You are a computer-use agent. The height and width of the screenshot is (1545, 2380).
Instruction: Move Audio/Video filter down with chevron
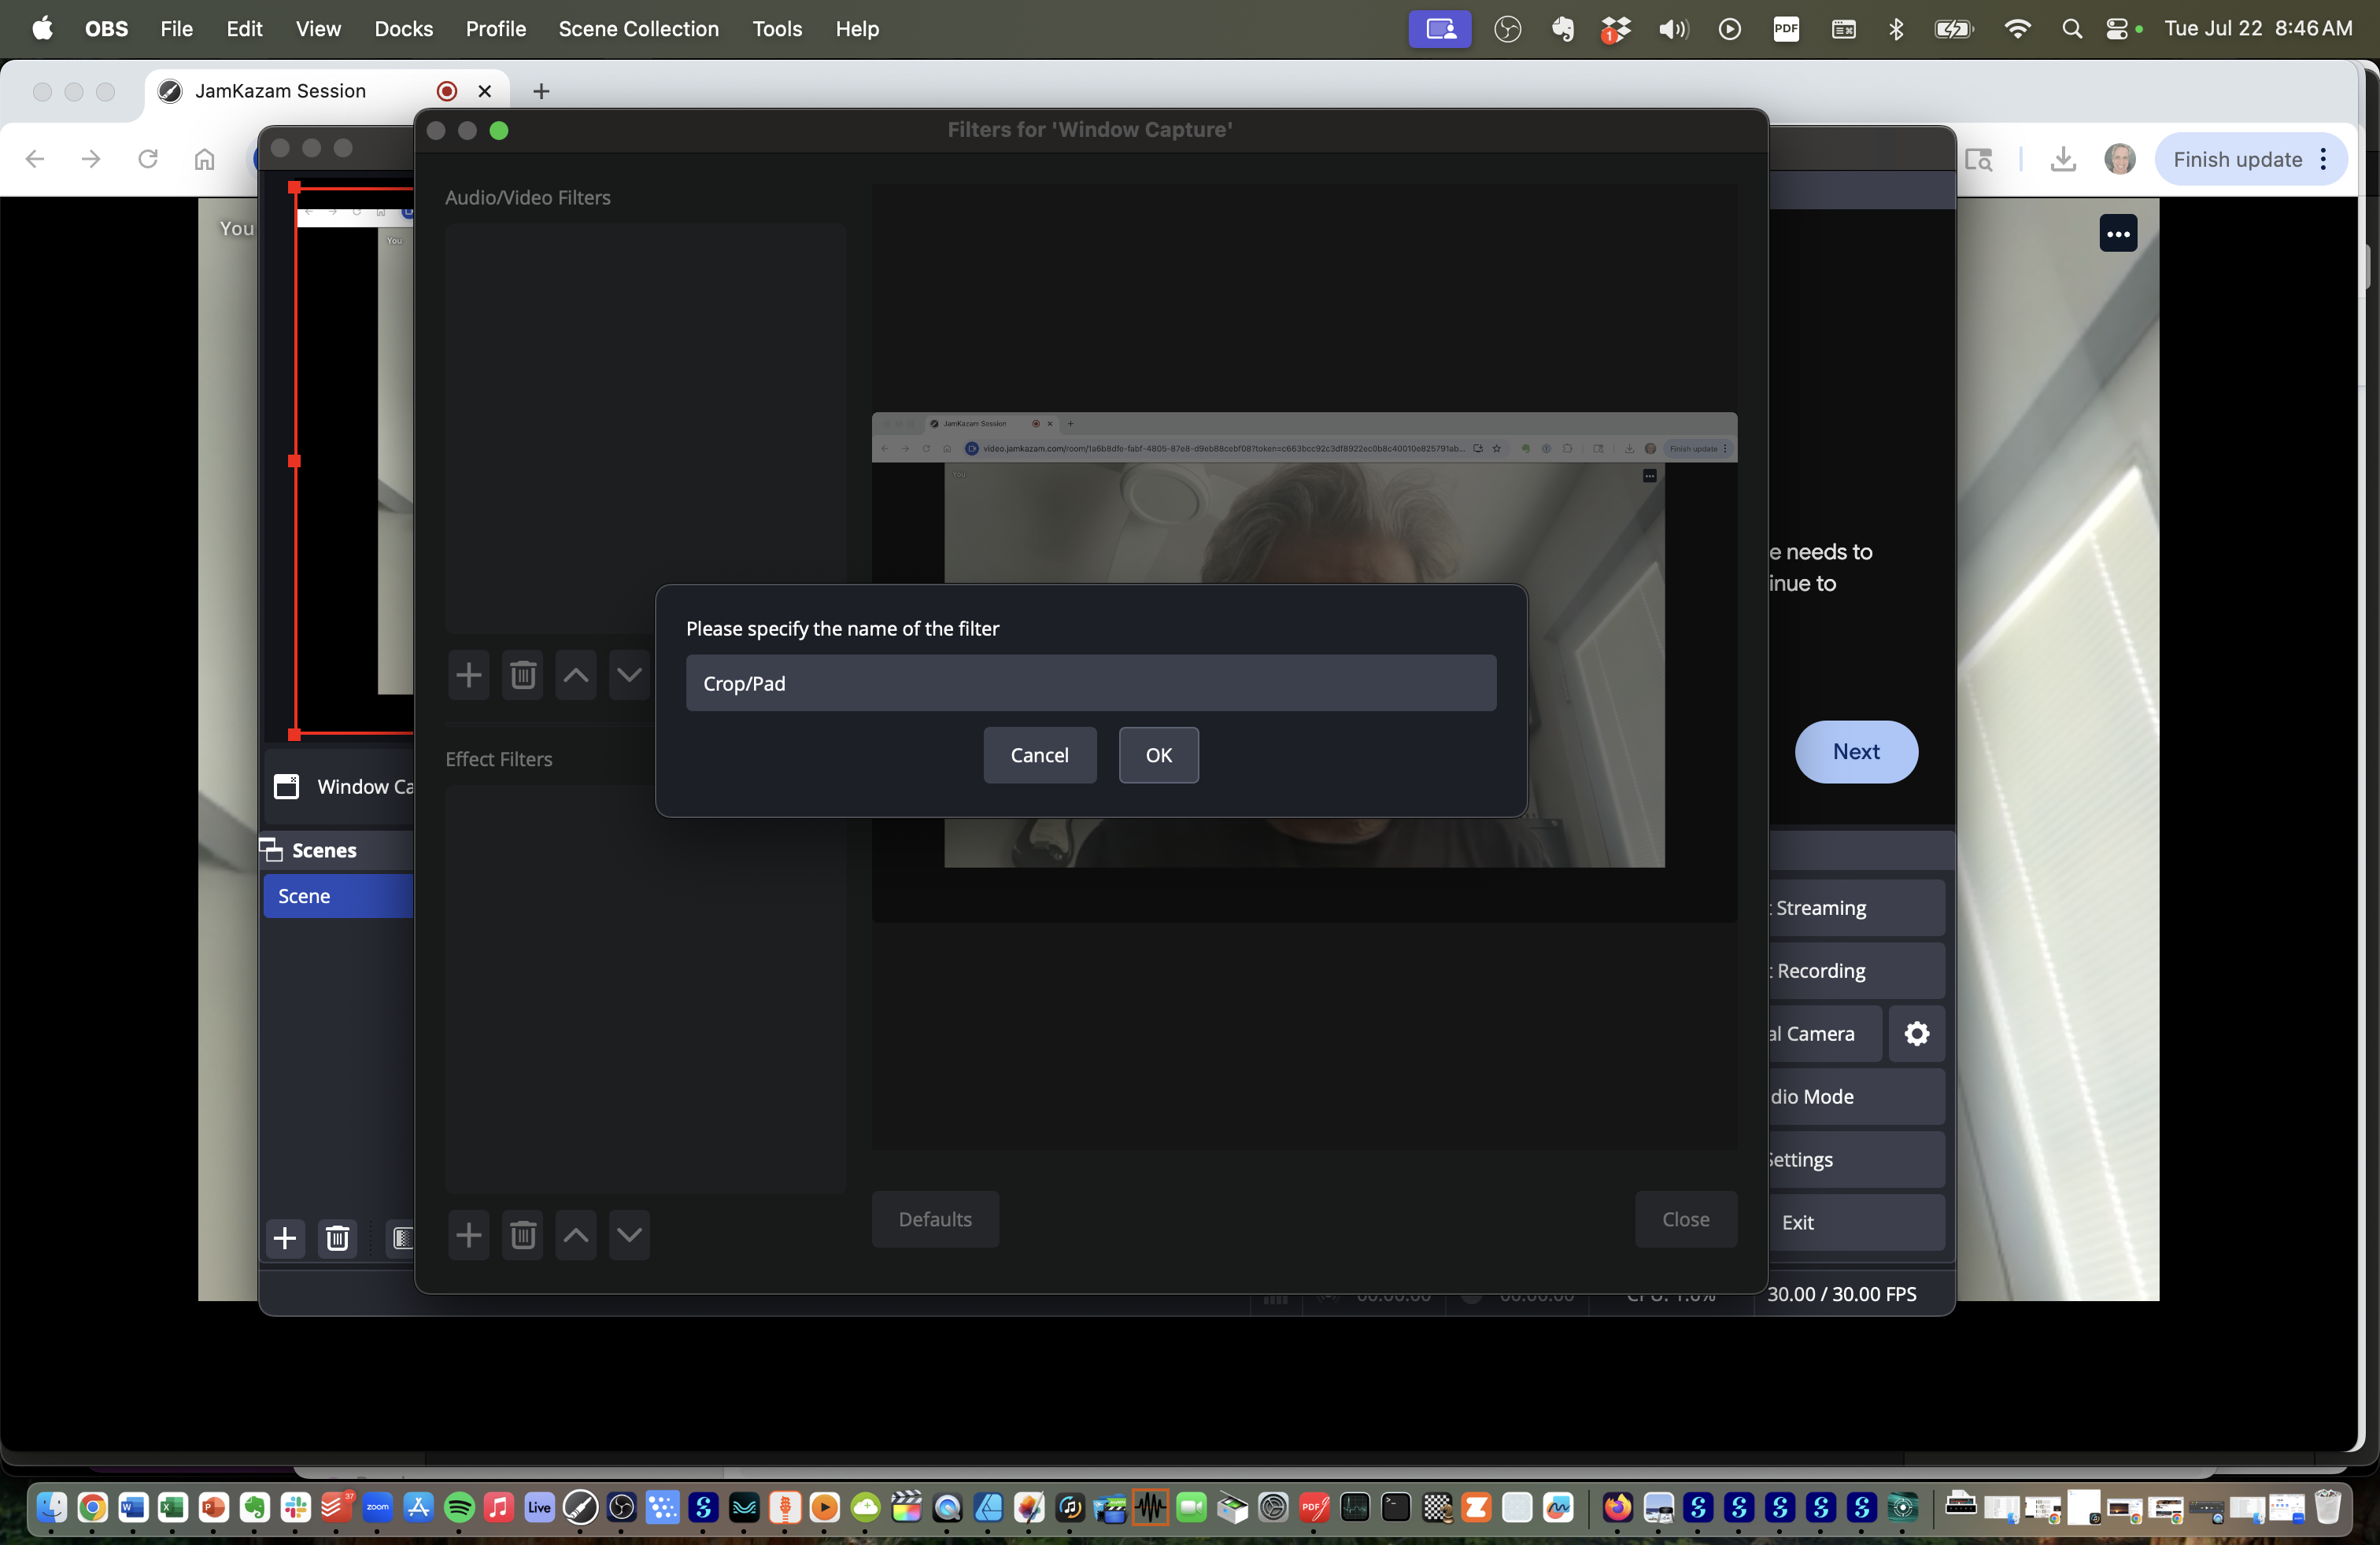629,676
